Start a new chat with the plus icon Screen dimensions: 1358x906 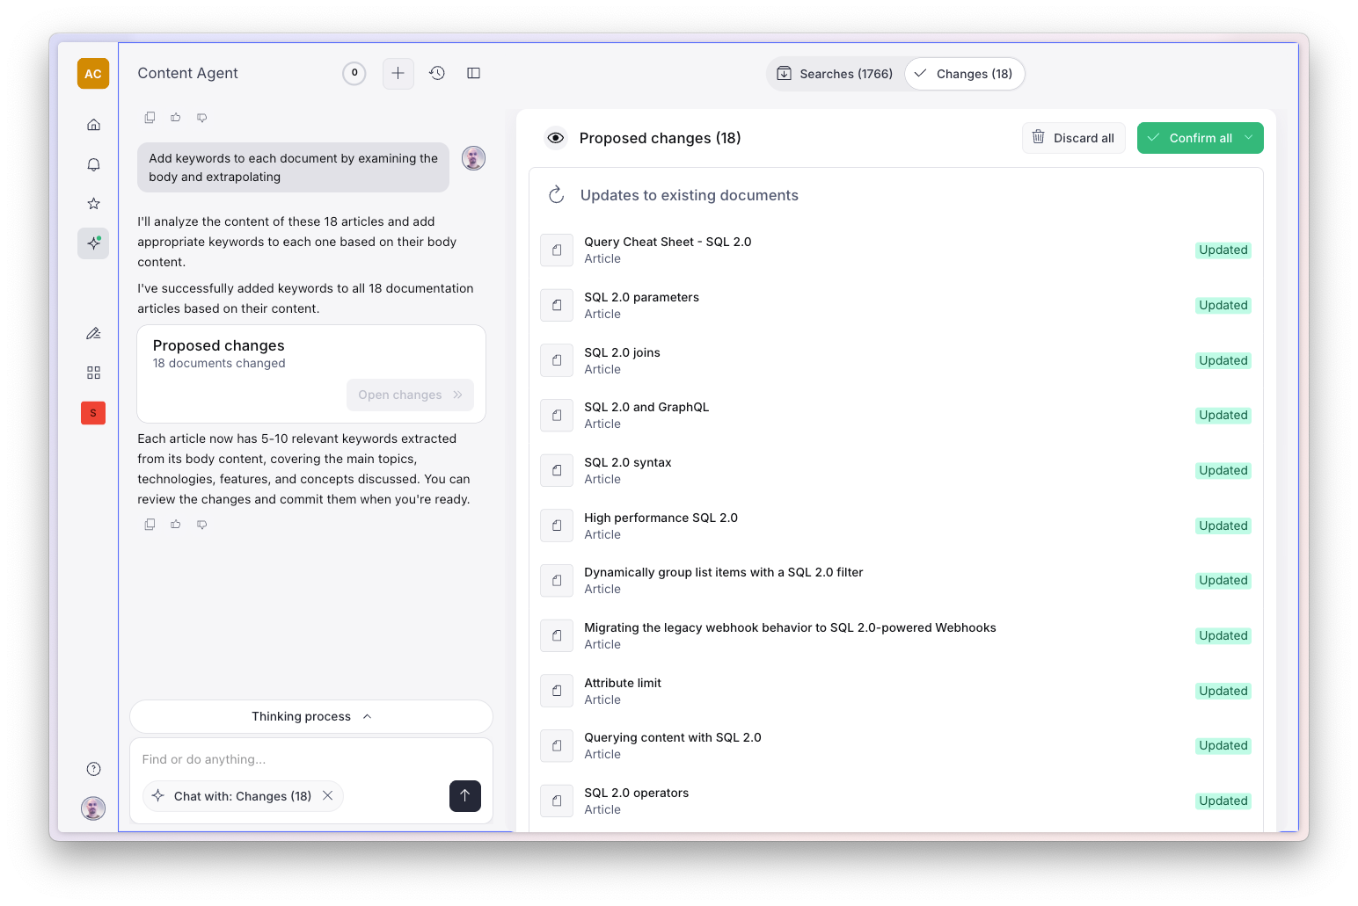(398, 73)
